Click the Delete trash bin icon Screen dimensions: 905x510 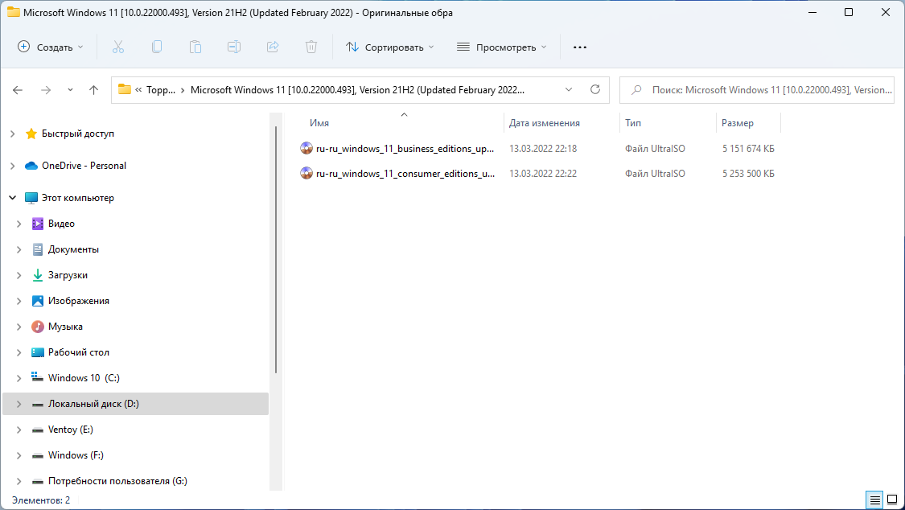[311, 47]
